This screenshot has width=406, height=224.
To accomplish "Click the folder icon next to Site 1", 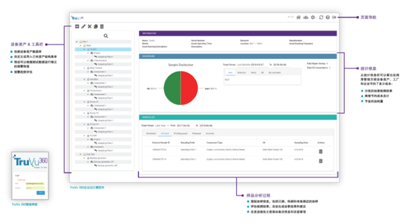I will pyautogui.click(x=81, y=42).
